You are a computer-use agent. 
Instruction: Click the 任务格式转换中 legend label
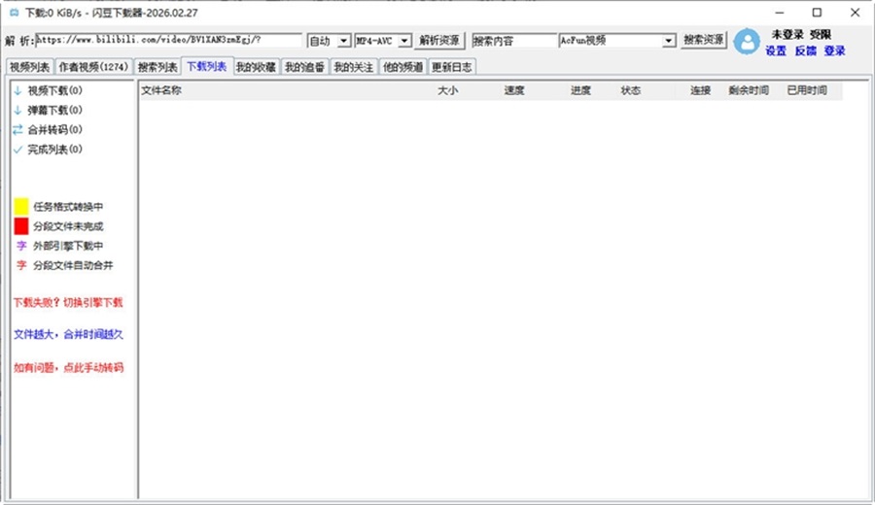[68, 207]
